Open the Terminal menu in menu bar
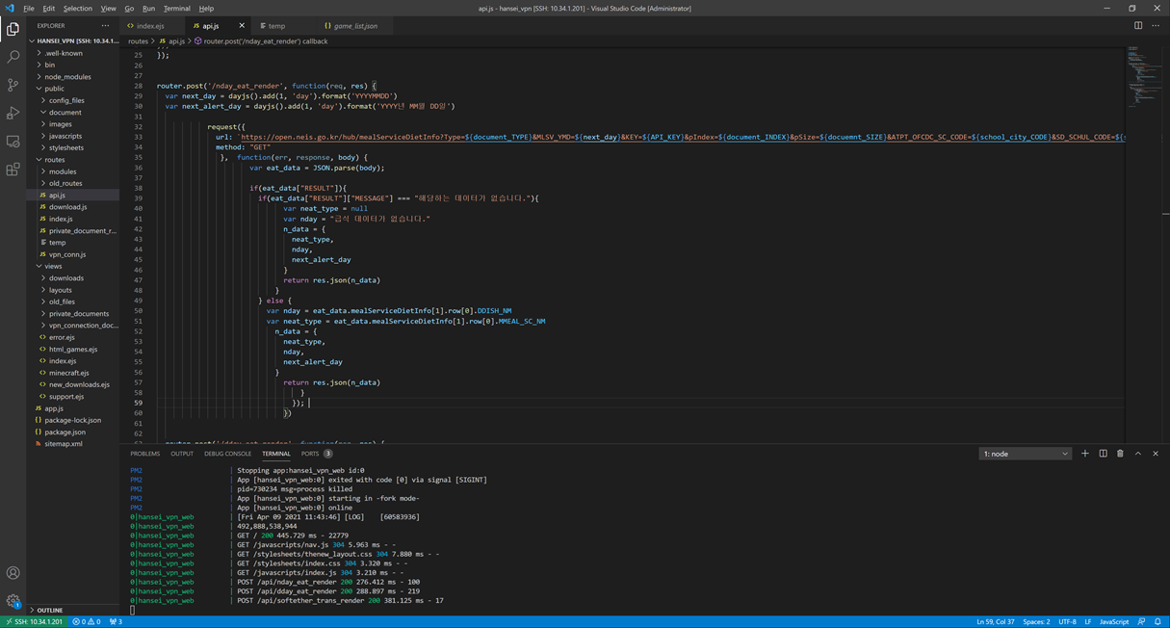This screenshot has height=628, width=1170. pos(177,9)
